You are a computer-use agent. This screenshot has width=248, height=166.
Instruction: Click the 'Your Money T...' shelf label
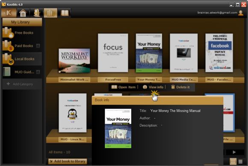point(149,80)
